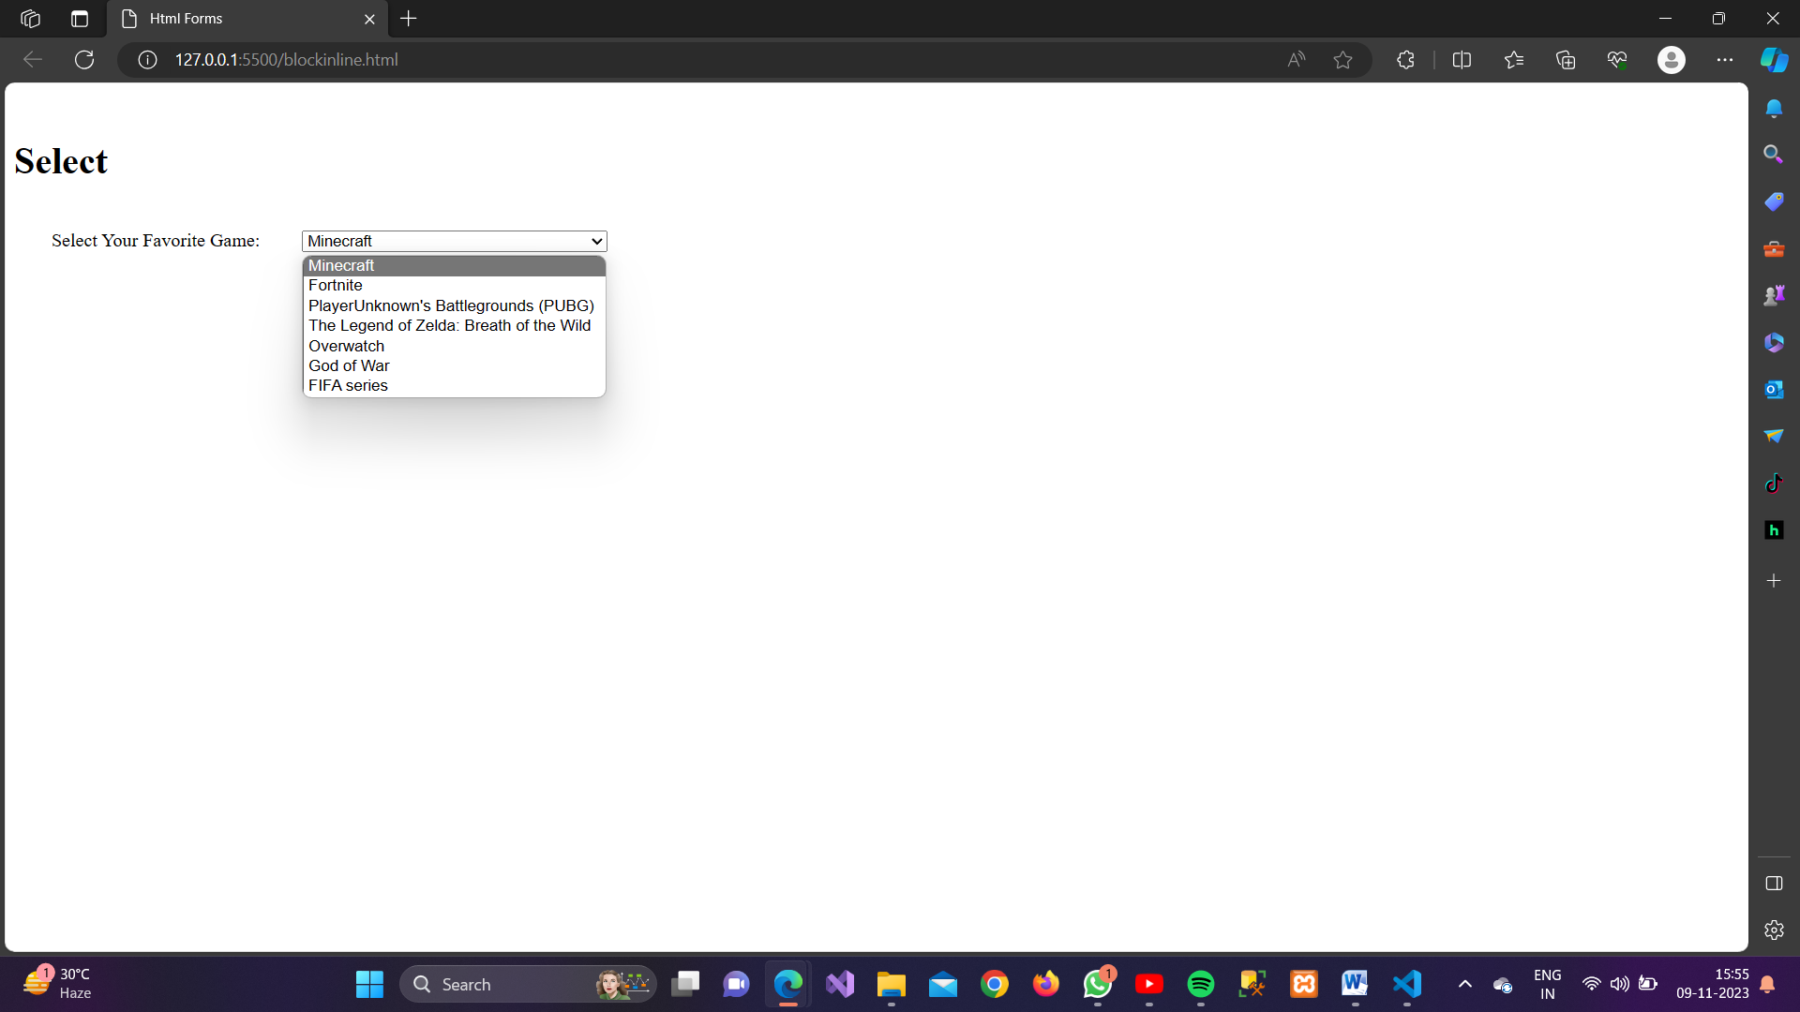Open the sidebar search magnifier
Image resolution: width=1800 pixels, height=1012 pixels.
point(1774,155)
